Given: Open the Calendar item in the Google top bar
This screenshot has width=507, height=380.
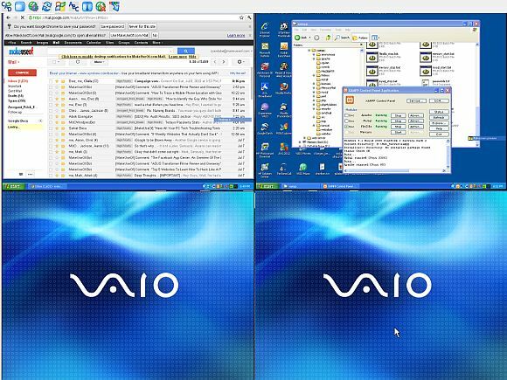Looking at the screenshot, I should point(94,42).
